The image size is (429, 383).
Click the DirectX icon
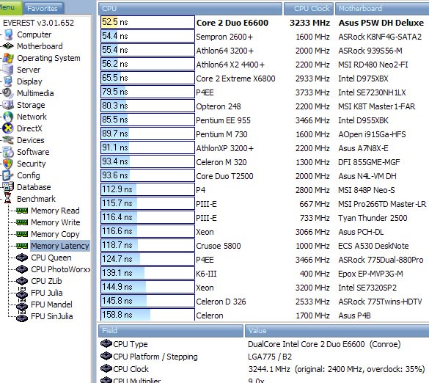click(8, 128)
